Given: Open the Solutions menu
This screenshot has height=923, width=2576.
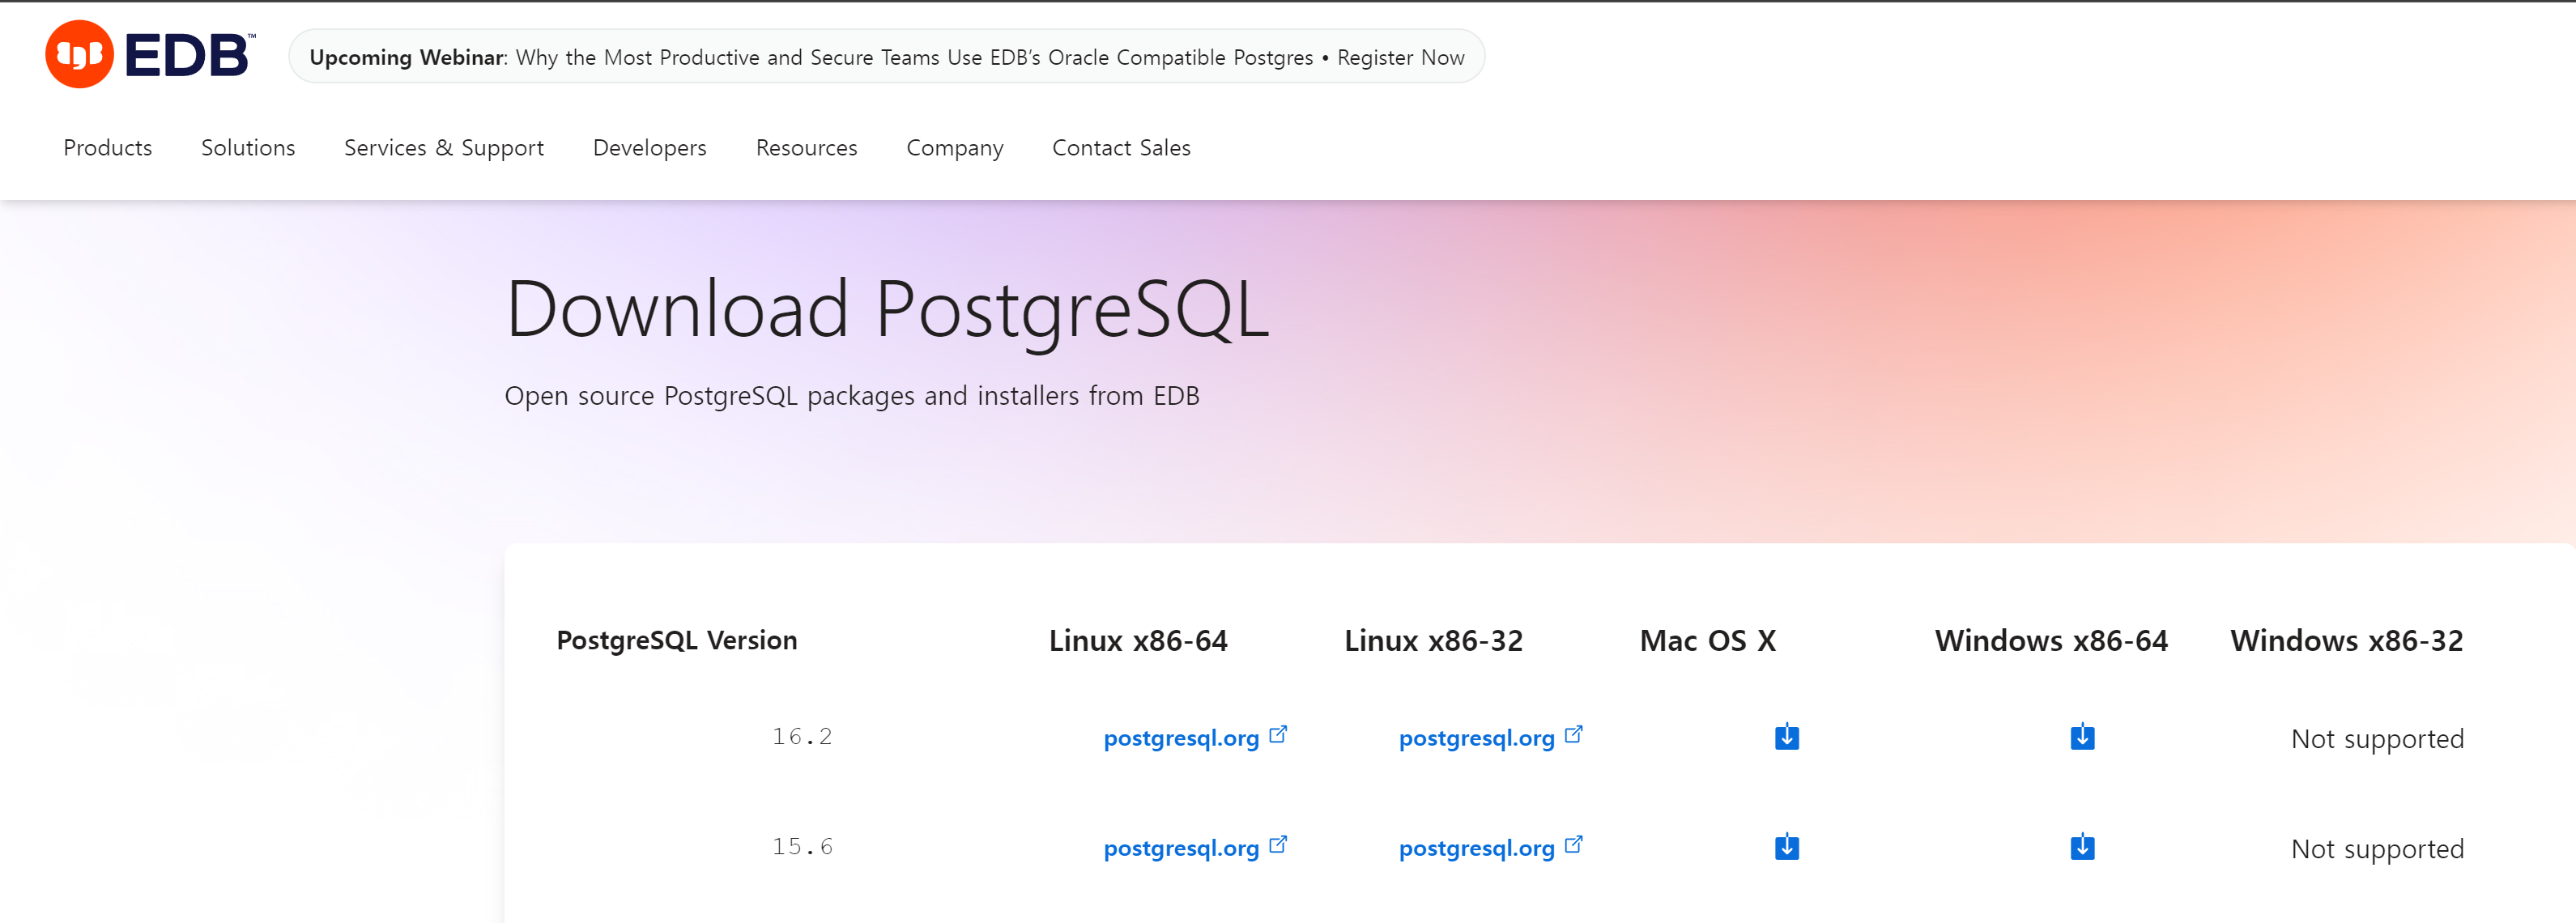Looking at the screenshot, I should coord(248,148).
